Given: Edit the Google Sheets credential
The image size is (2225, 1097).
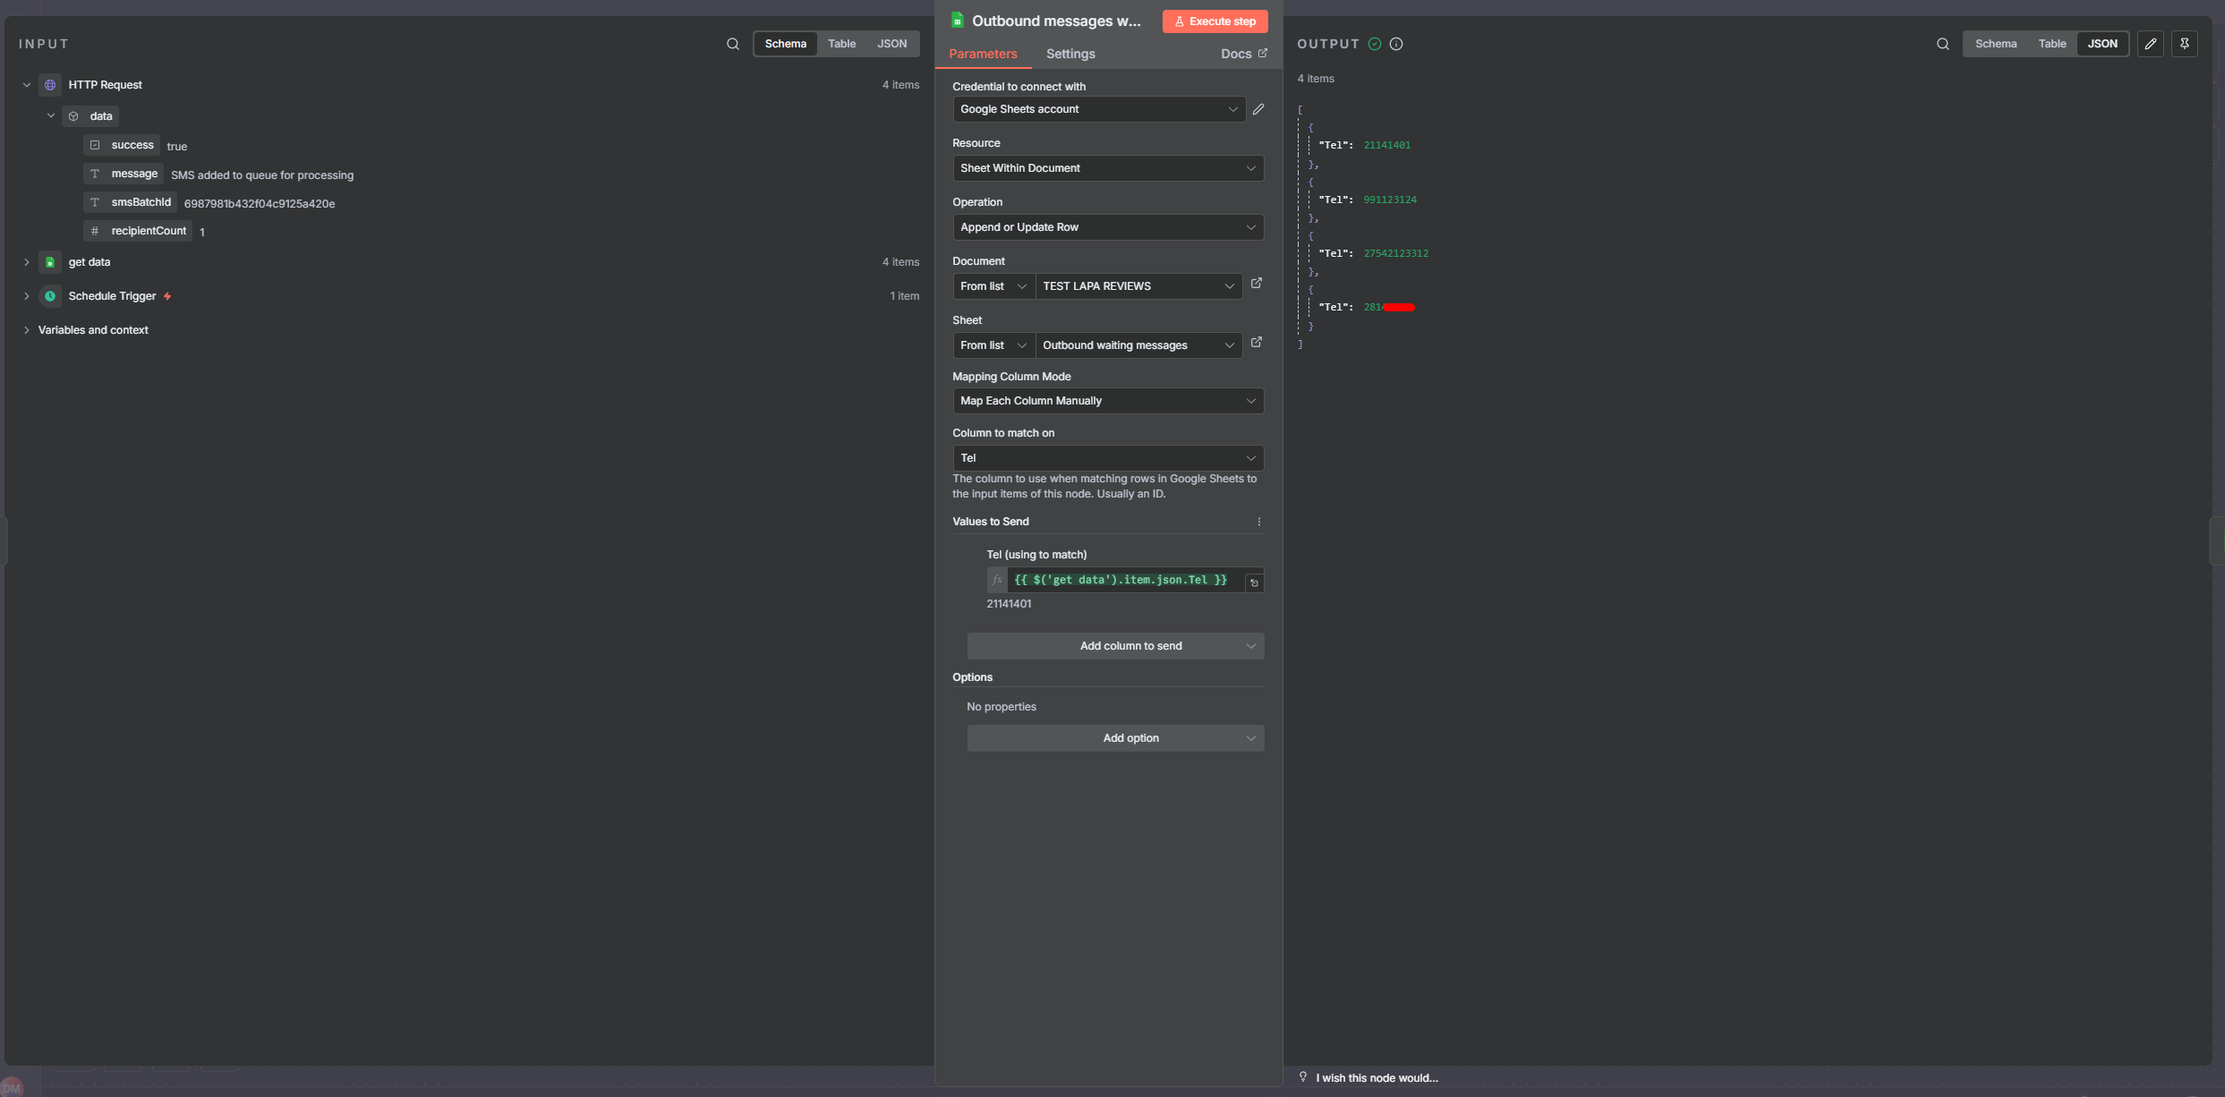Looking at the screenshot, I should tap(1257, 109).
